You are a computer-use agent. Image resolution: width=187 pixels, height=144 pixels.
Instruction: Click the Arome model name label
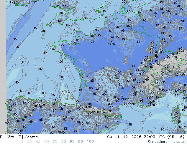click(x=32, y=137)
